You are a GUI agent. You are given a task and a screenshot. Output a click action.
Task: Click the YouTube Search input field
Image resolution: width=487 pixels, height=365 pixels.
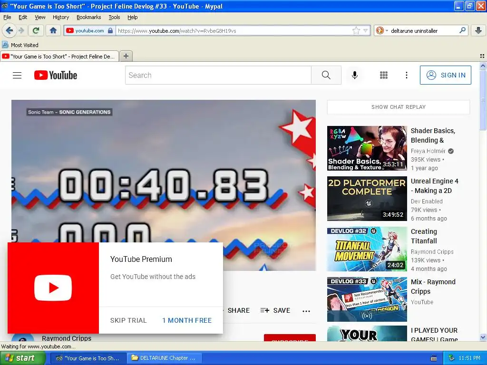(x=218, y=75)
